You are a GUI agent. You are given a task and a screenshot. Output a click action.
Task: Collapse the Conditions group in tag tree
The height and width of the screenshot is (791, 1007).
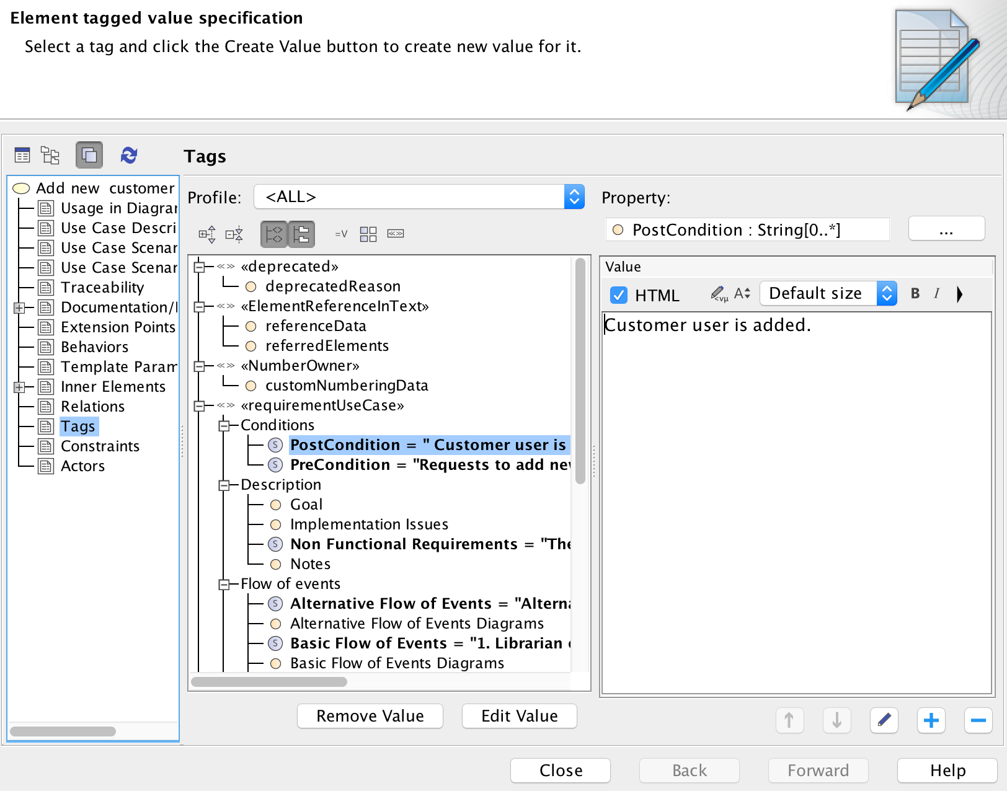click(224, 426)
